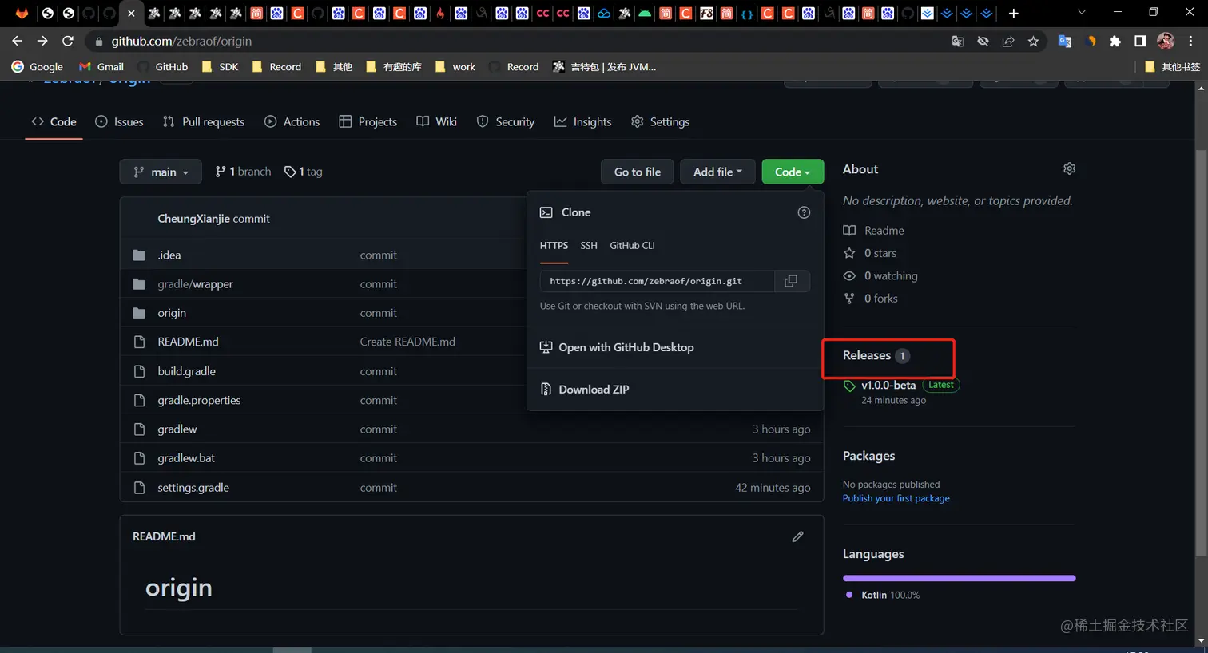Open a new browser tab with plus
Screen dimensions: 1208x653
pos(1013,13)
